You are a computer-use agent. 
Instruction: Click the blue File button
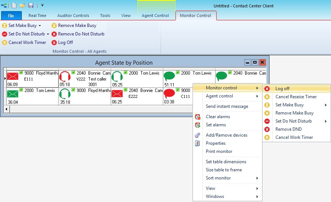click(x=11, y=16)
